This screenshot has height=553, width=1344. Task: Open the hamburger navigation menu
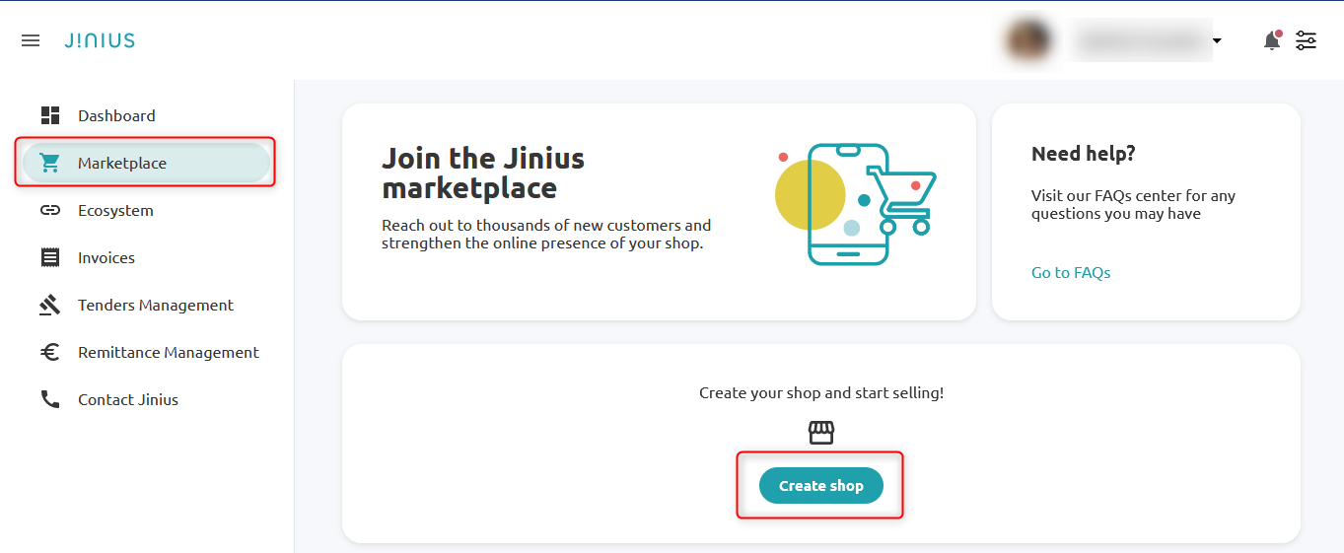pyautogui.click(x=31, y=40)
